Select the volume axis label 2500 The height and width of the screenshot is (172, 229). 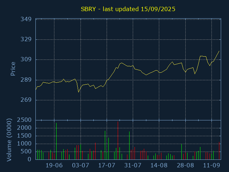coord(24,120)
